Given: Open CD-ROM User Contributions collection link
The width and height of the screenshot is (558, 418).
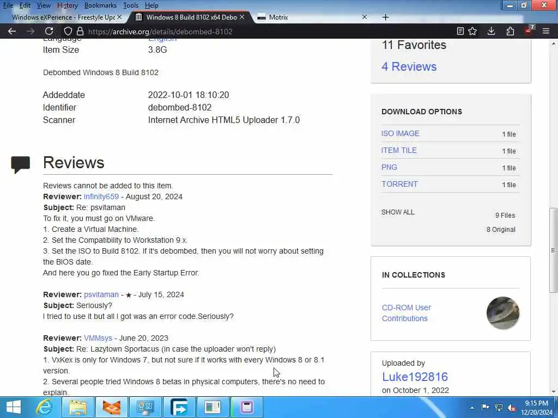Looking at the screenshot, I should [407, 313].
